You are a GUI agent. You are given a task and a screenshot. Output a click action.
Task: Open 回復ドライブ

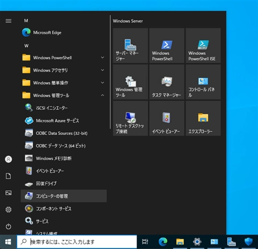coord(64,183)
